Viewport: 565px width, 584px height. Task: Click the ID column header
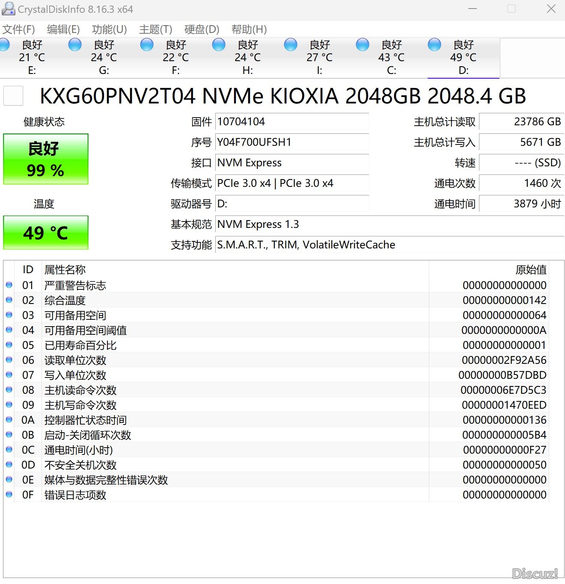(x=28, y=269)
